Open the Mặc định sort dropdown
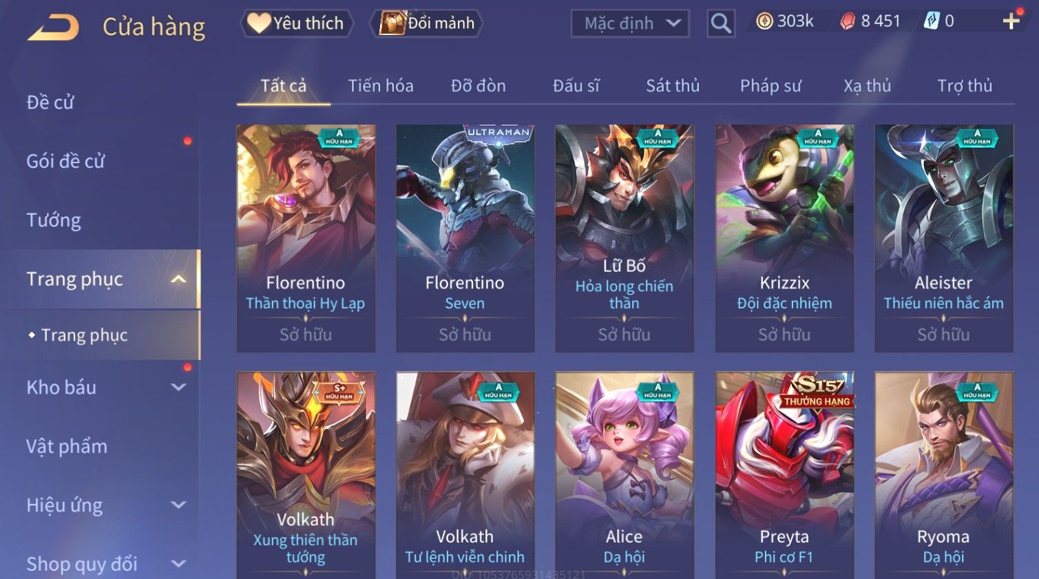1039x579 pixels. pyautogui.click(x=630, y=23)
